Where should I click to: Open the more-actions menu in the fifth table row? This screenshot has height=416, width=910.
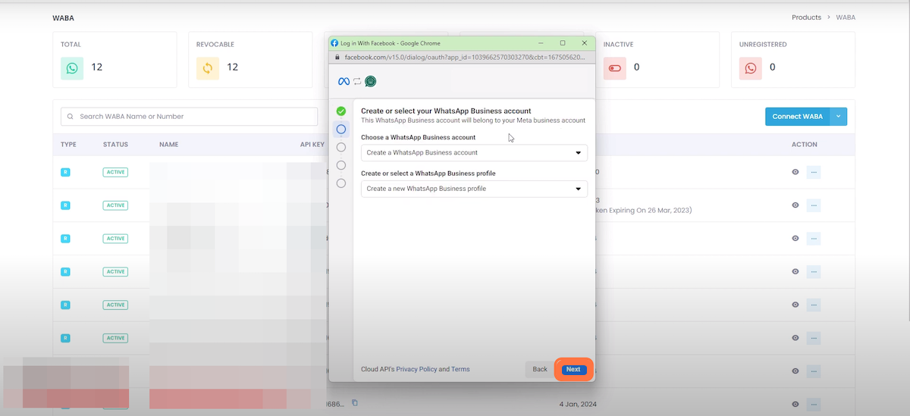tap(814, 305)
